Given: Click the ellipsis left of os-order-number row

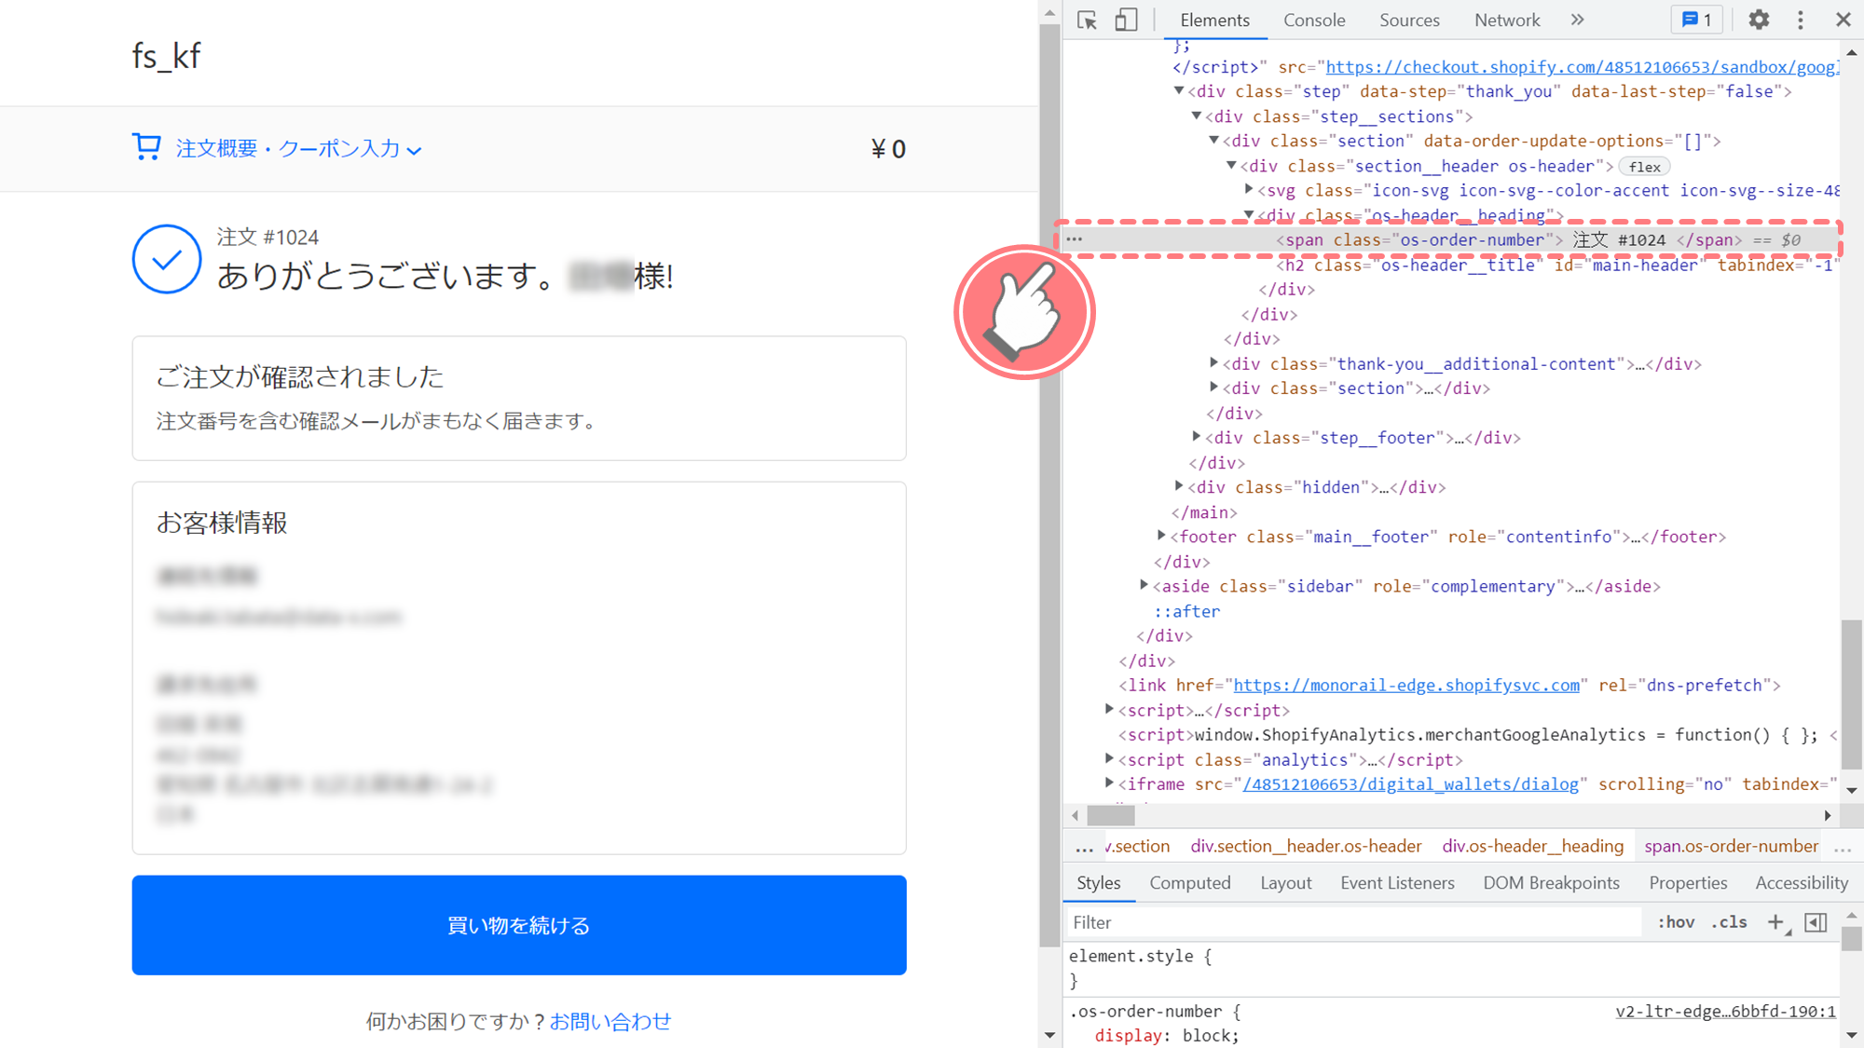Looking at the screenshot, I should [1075, 239].
